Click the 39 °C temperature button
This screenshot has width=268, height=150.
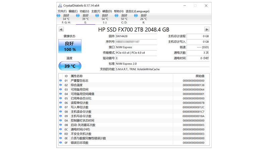pos(70,66)
